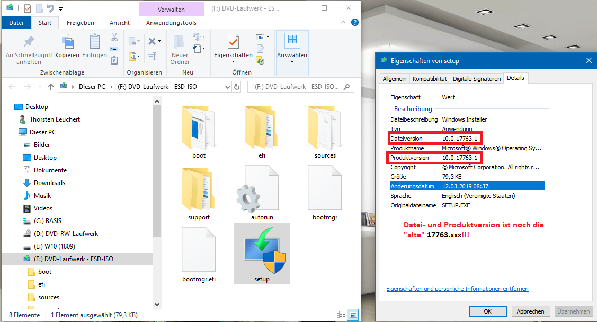Select (D:) DVD-RW-Laufwerk in navigation tree
This screenshot has height=322, width=597.
66,234
